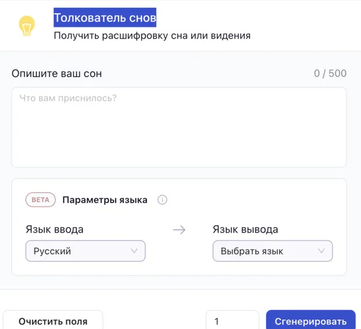Screen dimensions: 361x329
Task: Click the chevron in the Русский dropdown
Action: pos(134,251)
